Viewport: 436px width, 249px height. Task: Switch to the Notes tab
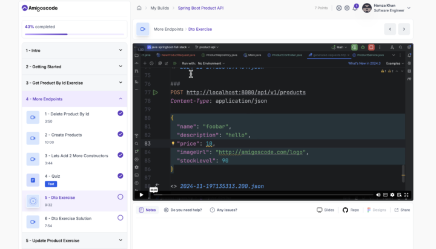point(147,210)
